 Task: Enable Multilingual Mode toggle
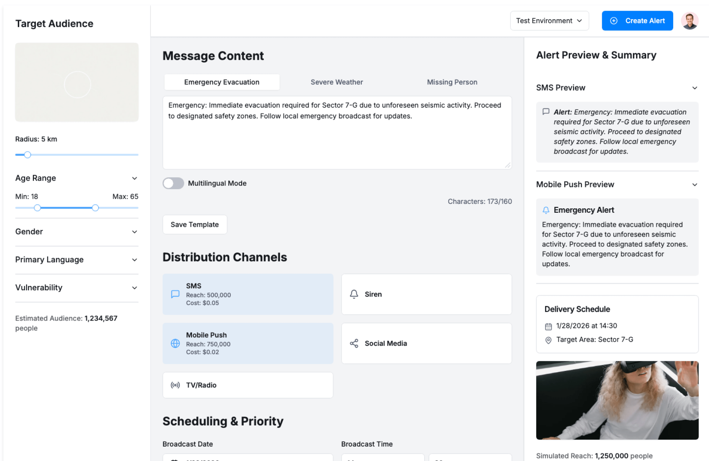173,183
